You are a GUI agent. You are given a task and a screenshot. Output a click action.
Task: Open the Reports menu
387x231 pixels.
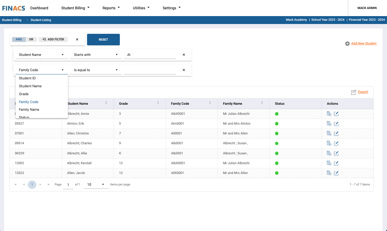pos(111,8)
